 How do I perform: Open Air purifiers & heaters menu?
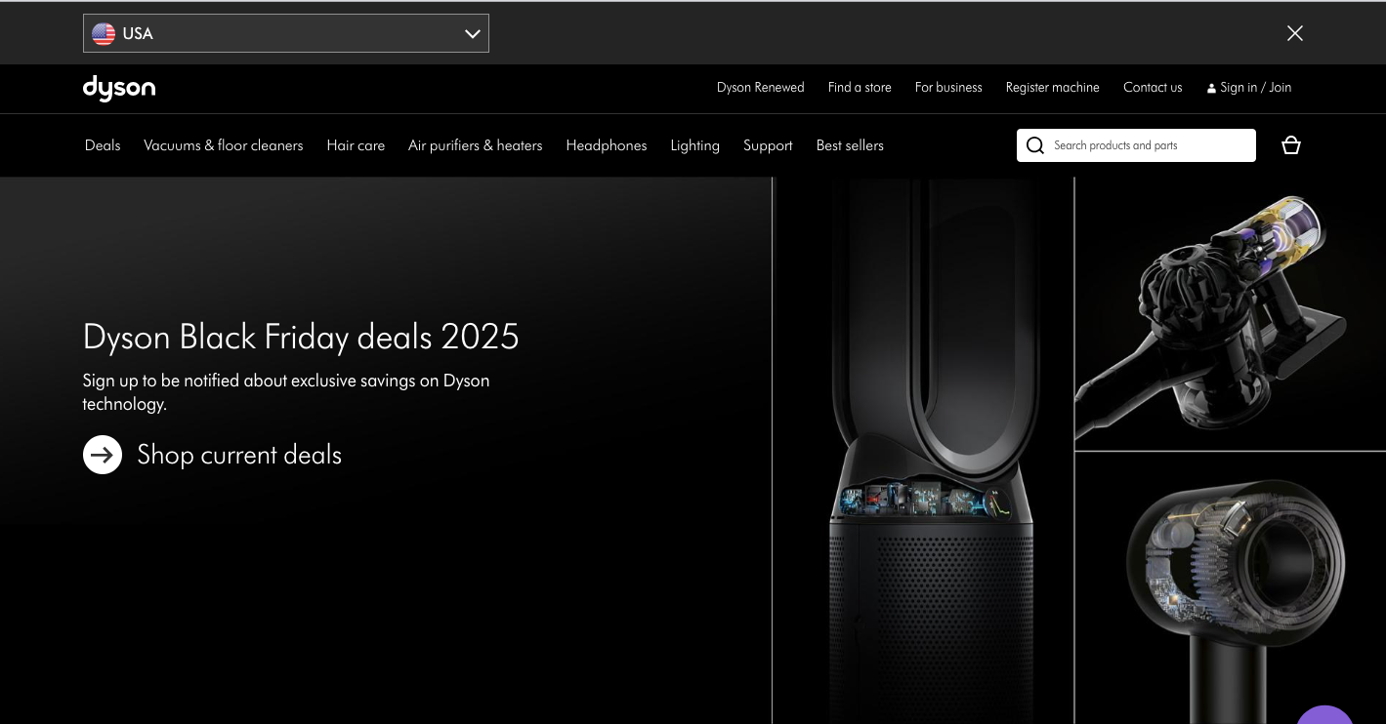coord(476,145)
